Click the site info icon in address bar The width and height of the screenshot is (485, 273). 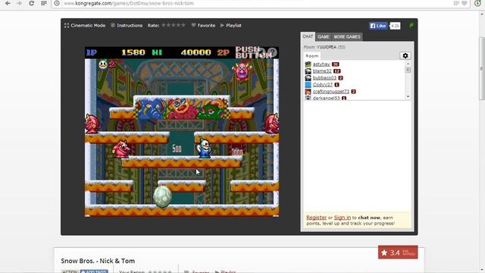click(x=57, y=3)
